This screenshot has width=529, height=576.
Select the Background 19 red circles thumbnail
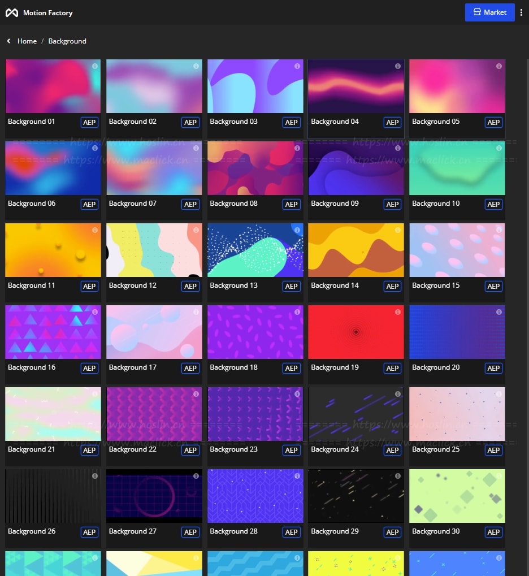(x=356, y=332)
